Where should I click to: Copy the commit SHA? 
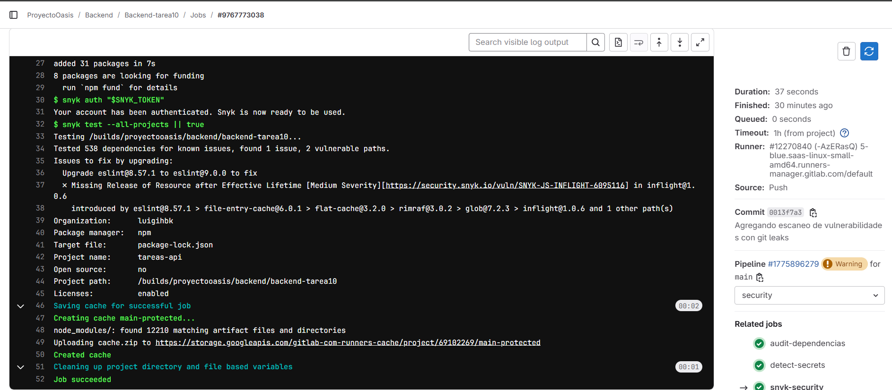(x=813, y=212)
